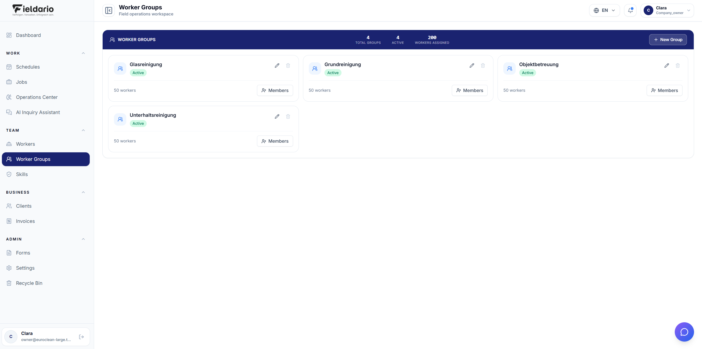The image size is (702, 349).
Task: Open the chat support bubble
Action: coord(684,332)
